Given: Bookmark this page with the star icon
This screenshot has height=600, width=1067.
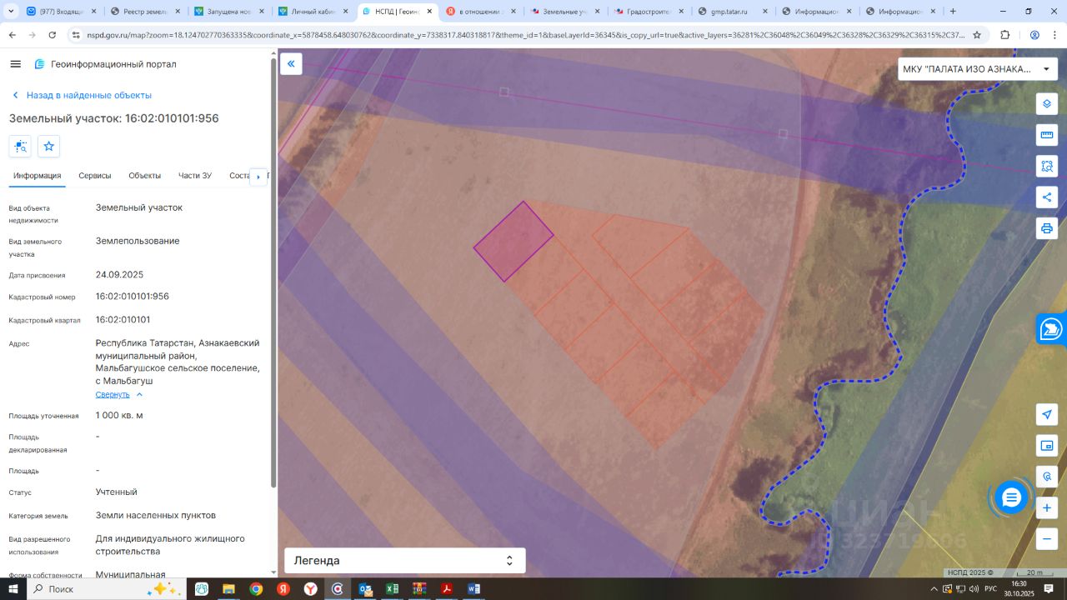Looking at the screenshot, I should pyautogui.click(x=977, y=36).
